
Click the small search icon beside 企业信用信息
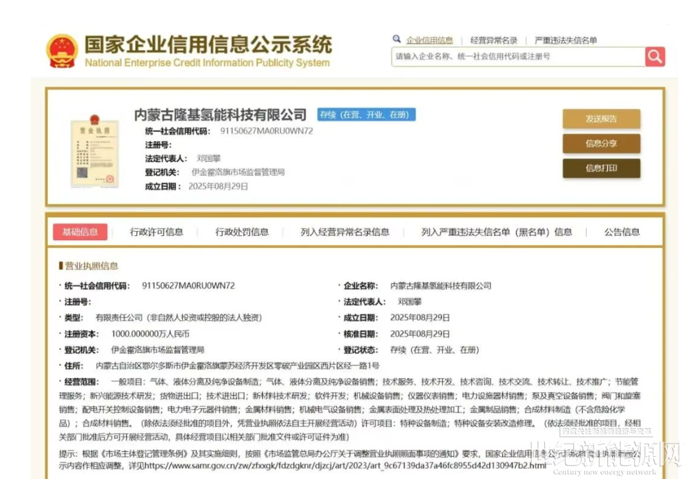[397, 40]
